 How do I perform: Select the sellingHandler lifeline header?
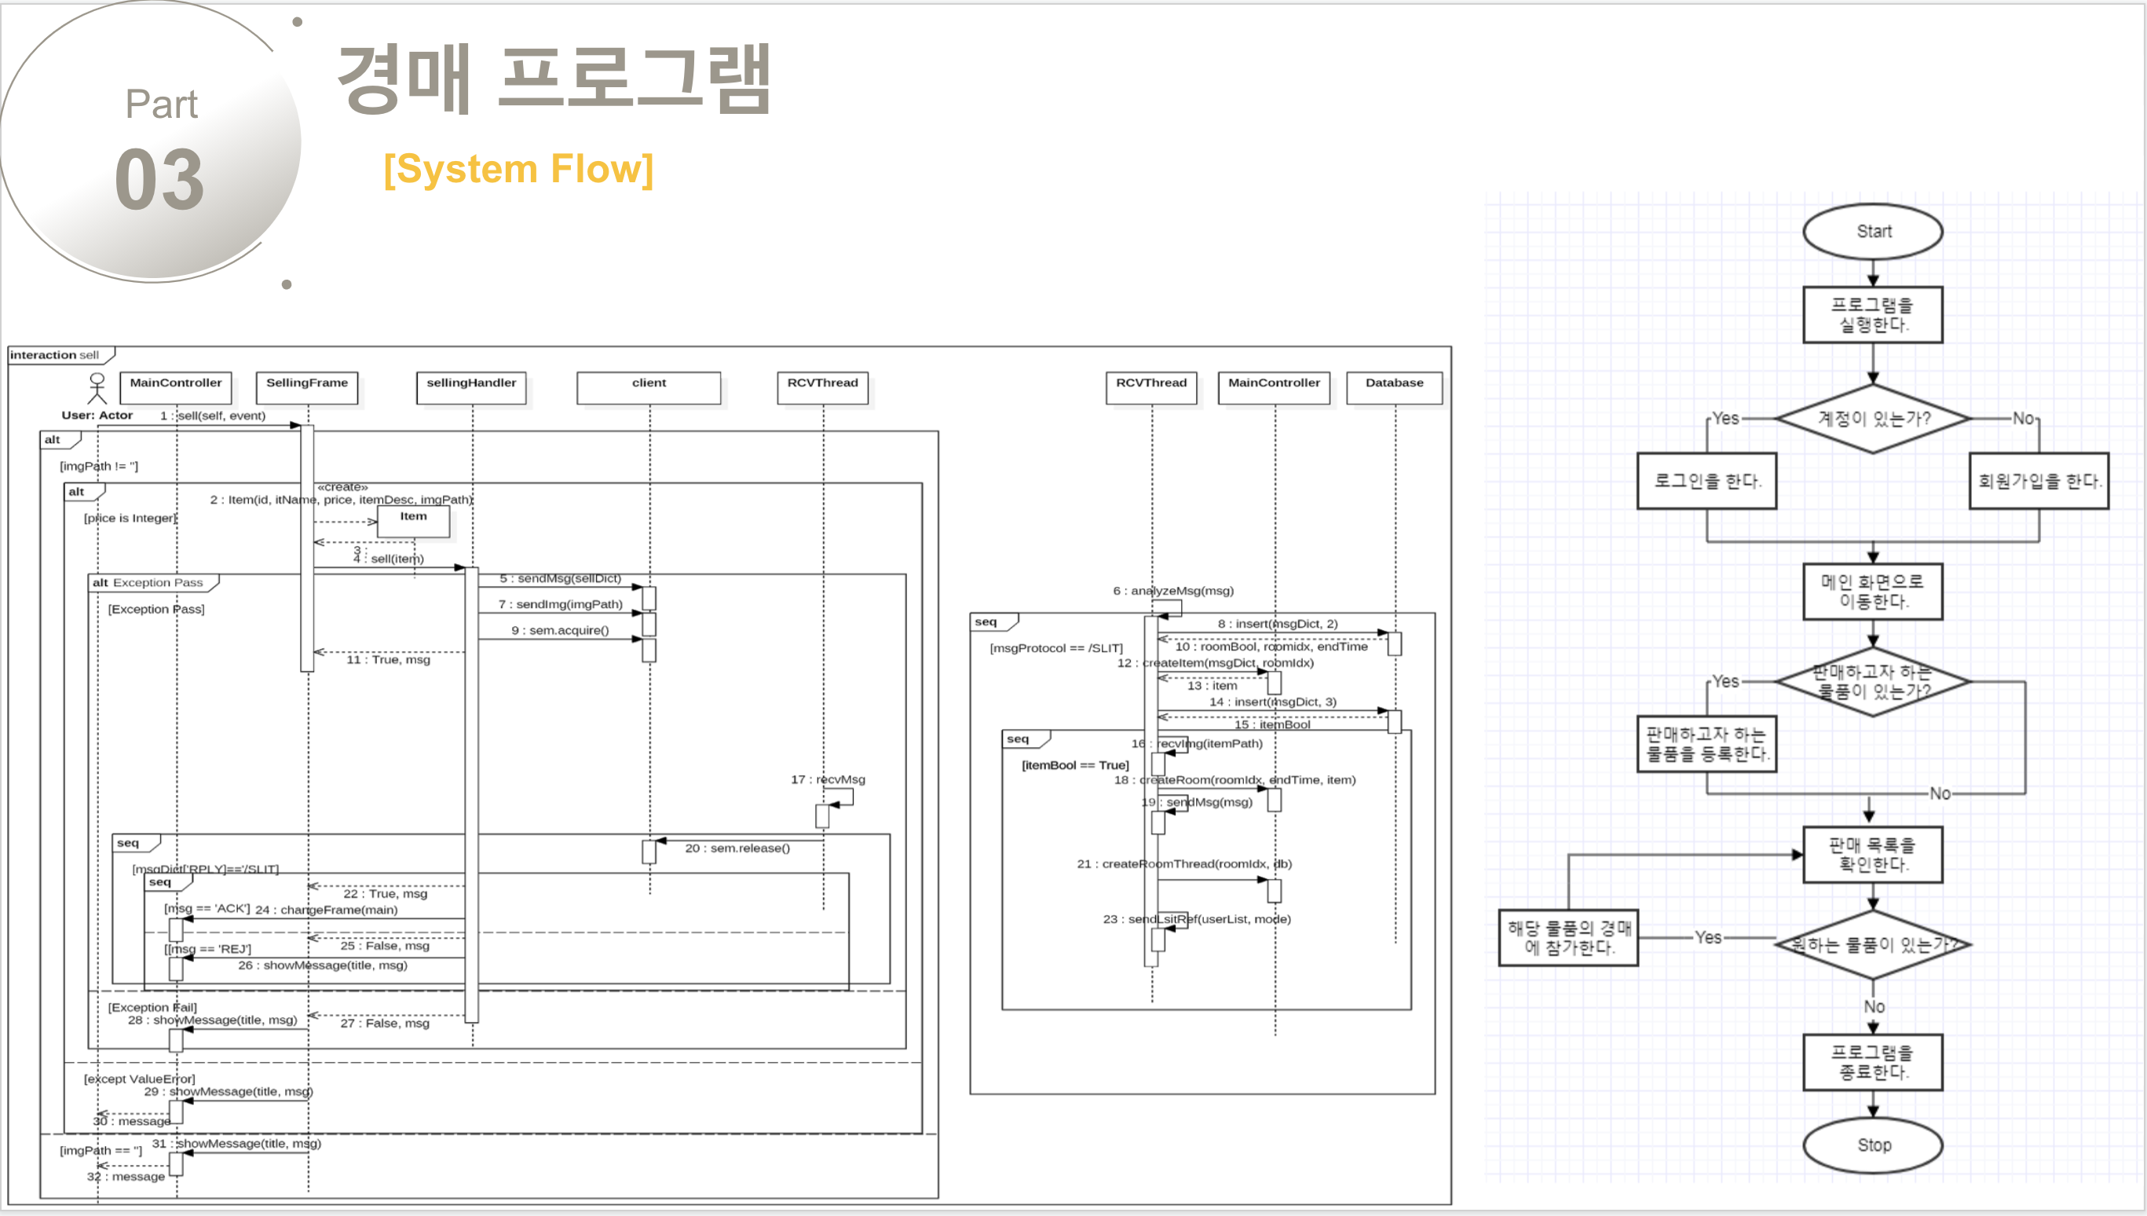pyautogui.click(x=471, y=387)
